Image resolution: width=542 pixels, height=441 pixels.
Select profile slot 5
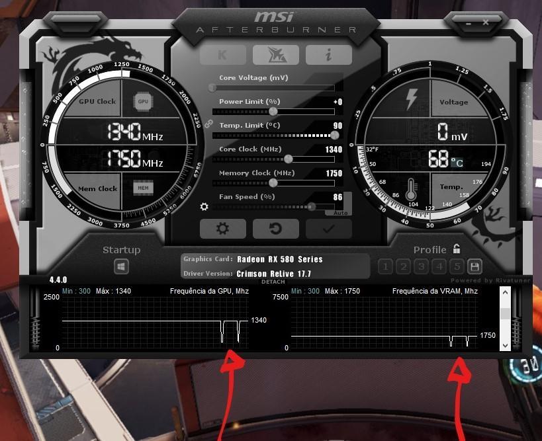click(x=457, y=266)
